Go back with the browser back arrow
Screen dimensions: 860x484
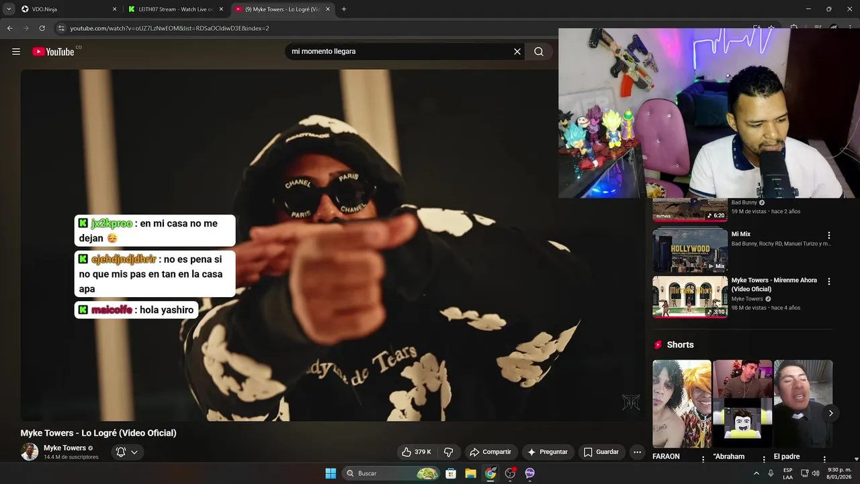click(9, 28)
